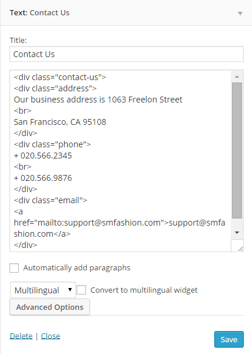Open the Multilingual dropdown
The width and height of the screenshot is (252, 354).
pos(43,290)
